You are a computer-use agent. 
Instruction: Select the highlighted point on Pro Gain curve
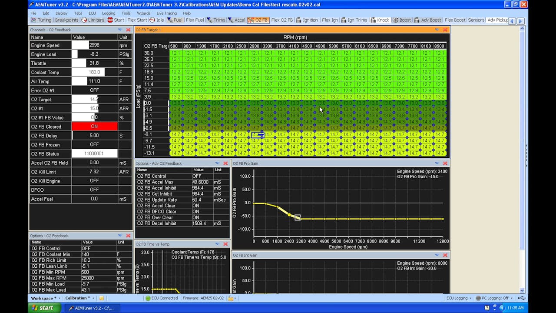pyautogui.click(x=298, y=217)
